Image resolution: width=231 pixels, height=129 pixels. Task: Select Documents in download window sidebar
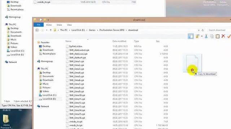[48, 76]
